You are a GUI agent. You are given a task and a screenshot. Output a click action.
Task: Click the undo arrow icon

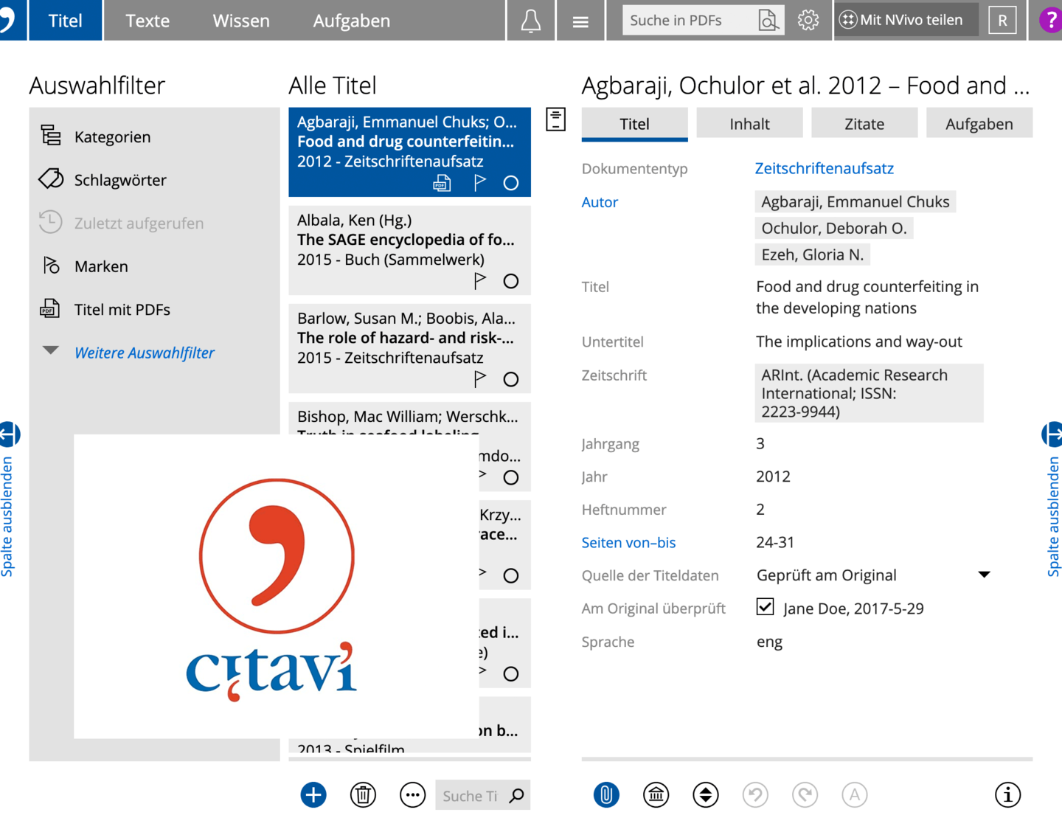[x=755, y=794]
